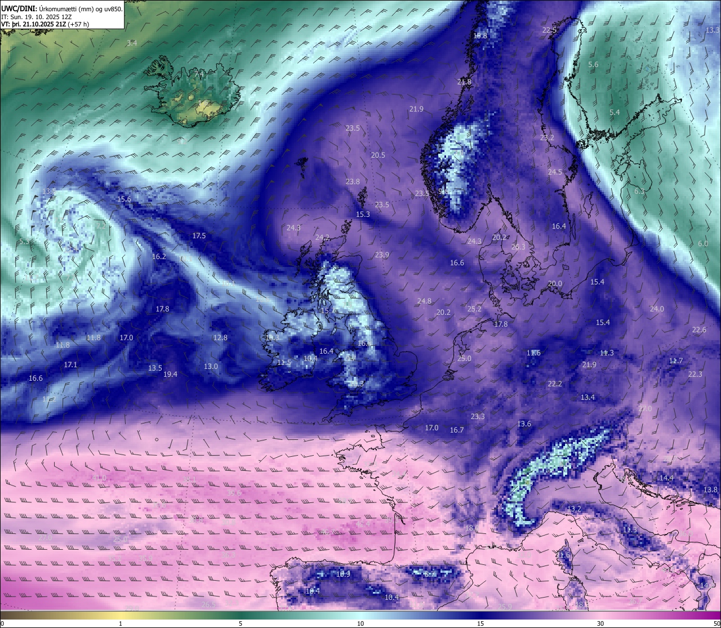Click the 13.5 value on the map
The image size is (721, 628).
click(155, 368)
